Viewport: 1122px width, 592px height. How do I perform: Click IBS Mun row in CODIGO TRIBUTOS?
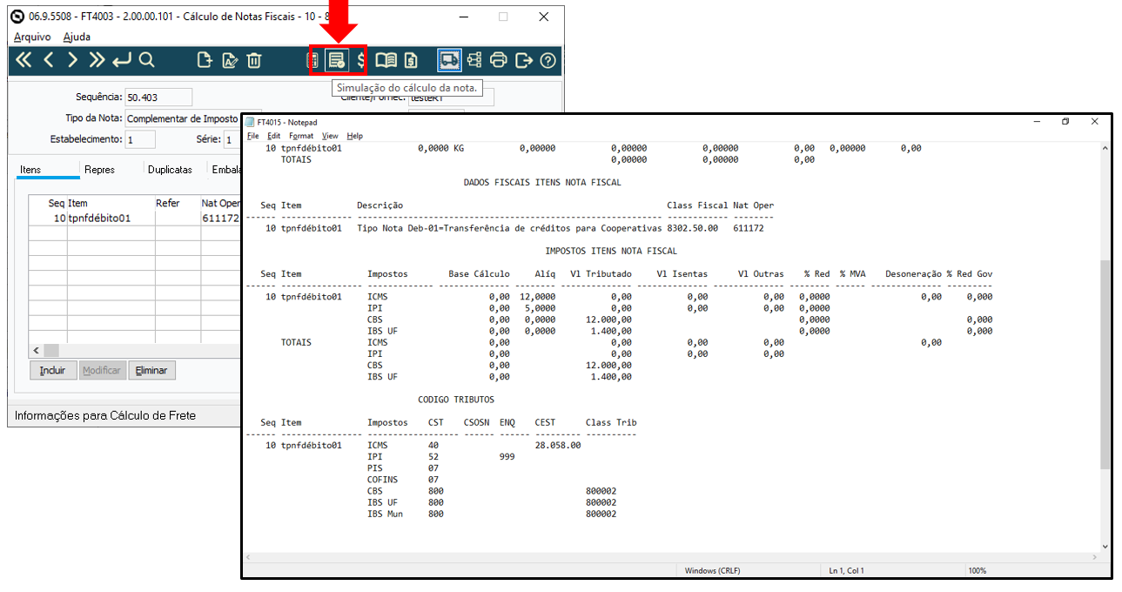(492, 514)
